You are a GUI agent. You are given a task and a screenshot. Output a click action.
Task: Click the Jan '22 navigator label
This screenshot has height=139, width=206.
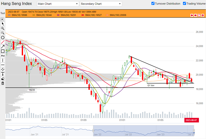tap(97, 134)
